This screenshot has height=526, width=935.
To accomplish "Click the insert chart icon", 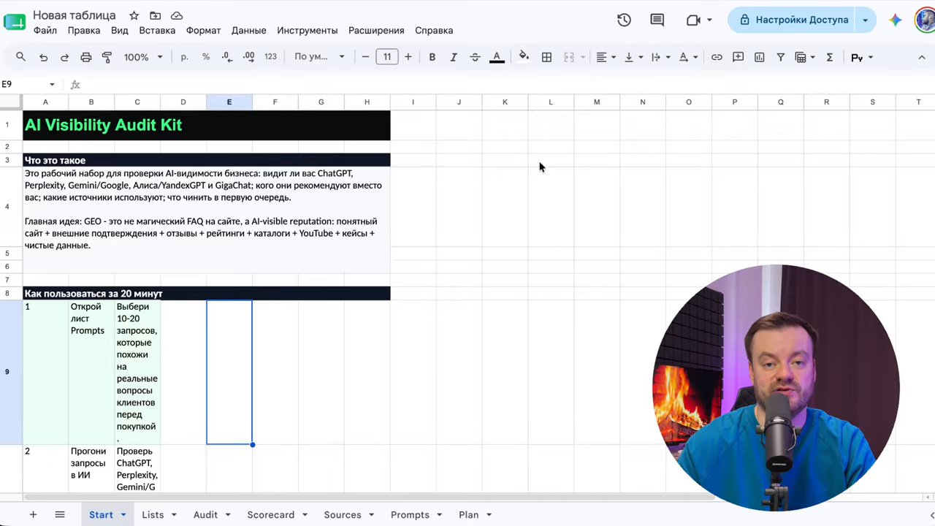I will [x=760, y=57].
